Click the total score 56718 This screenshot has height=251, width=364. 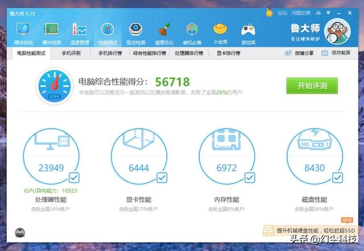[172, 82]
